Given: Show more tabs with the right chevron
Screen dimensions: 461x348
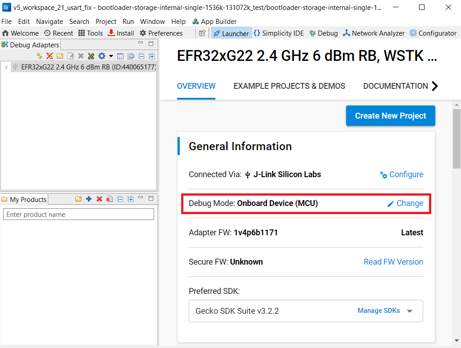Looking at the screenshot, I should click(434, 86).
